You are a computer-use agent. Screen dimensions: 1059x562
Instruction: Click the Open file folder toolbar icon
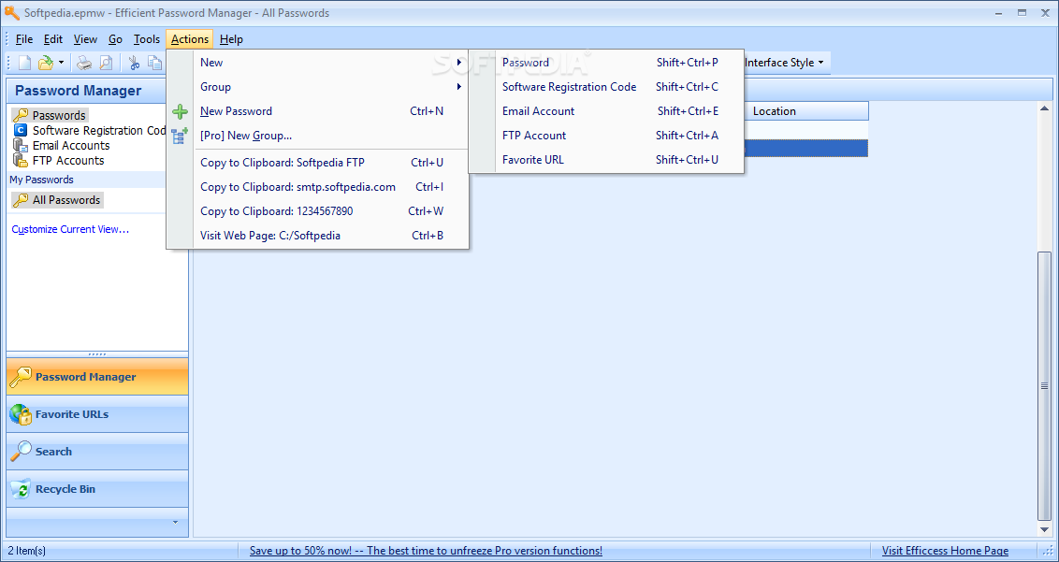click(x=45, y=64)
